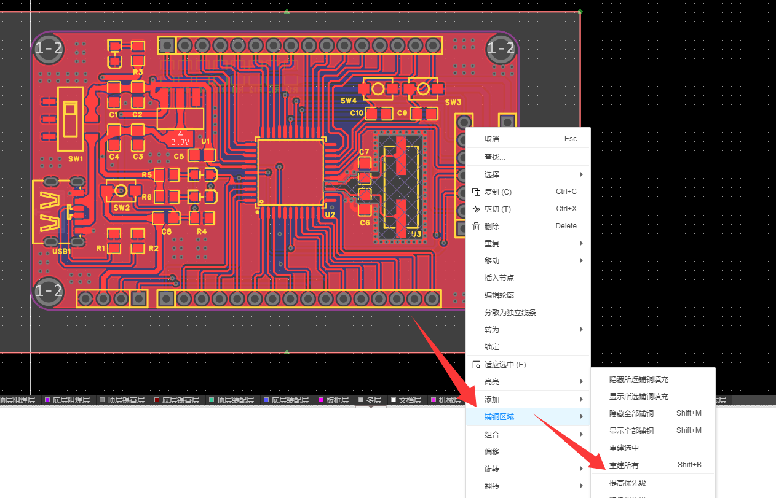This screenshot has height=498, width=776.
Task: Show all copper pours via 显示全部铺铜
Action: point(631,430)
